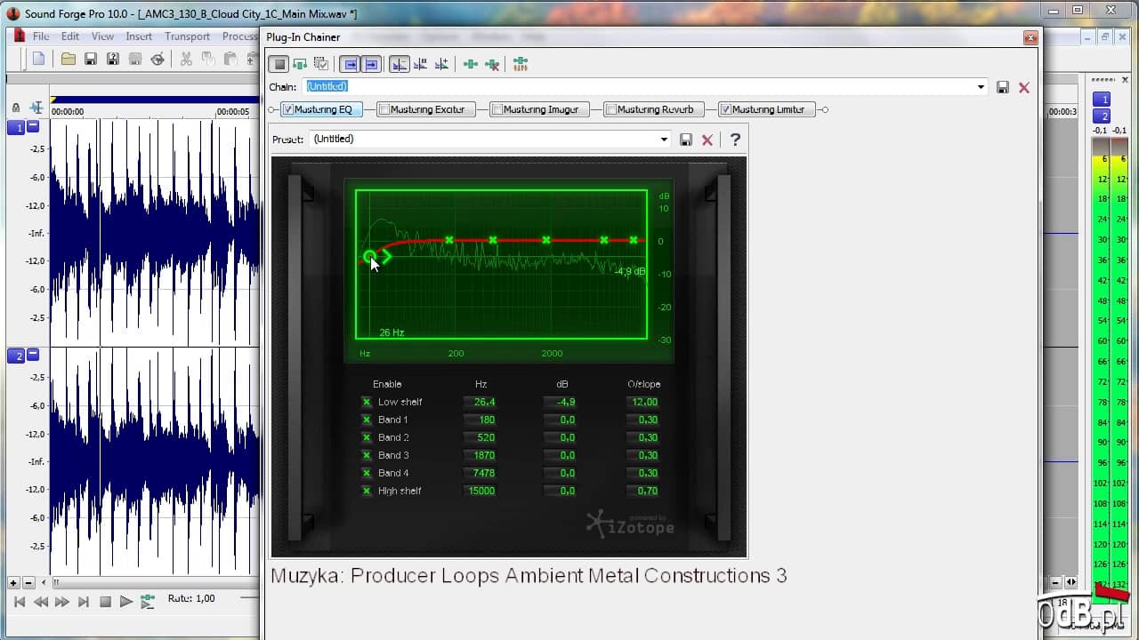Toggle the Mastering Limiter checkbox
Viewport: 1139px width, 640px height.
point(726,109)
